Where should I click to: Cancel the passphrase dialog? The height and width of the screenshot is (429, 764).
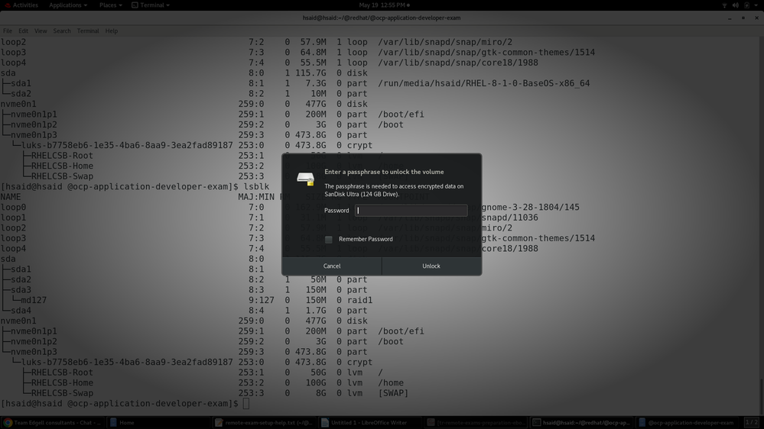coord(332,266)
